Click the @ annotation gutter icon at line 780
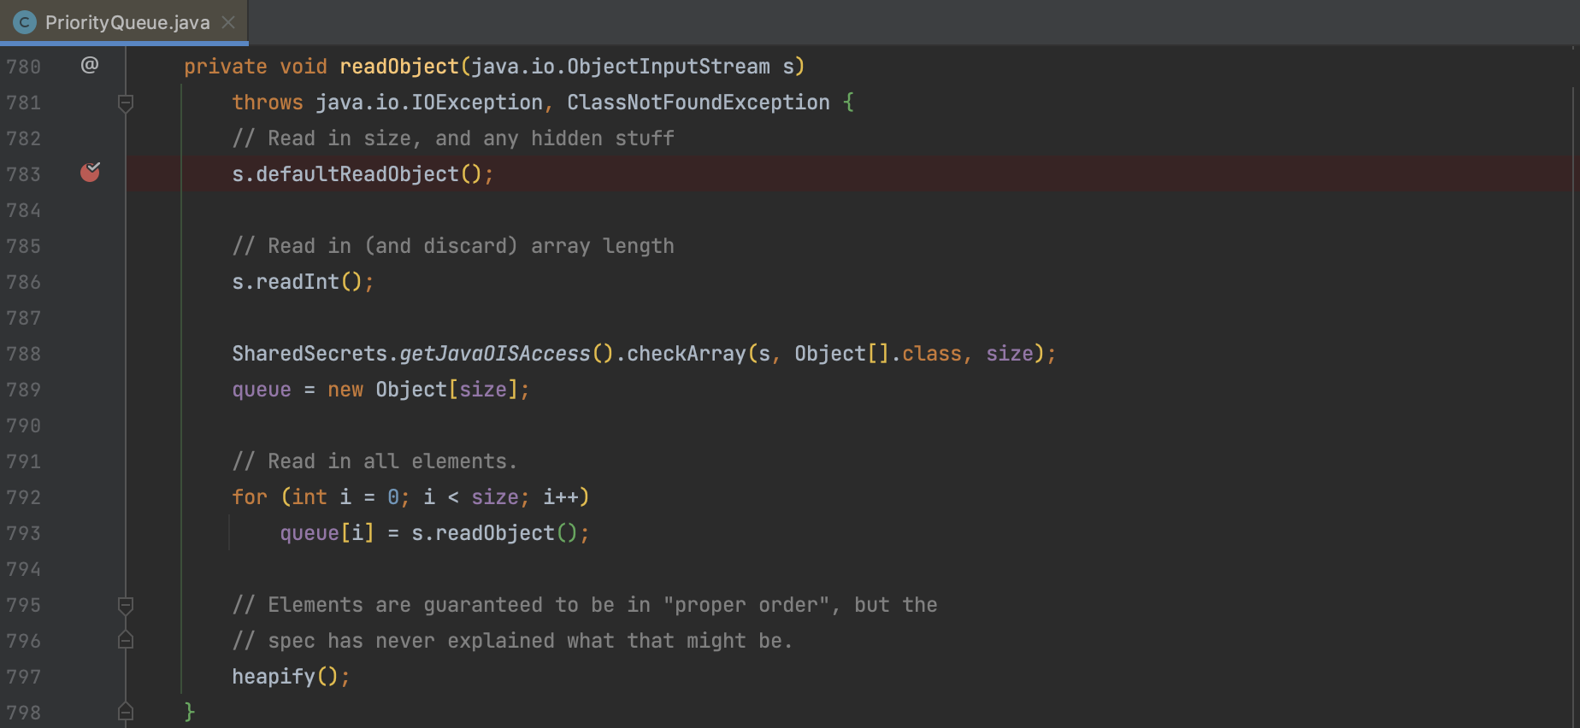 (x=90, y=65)
